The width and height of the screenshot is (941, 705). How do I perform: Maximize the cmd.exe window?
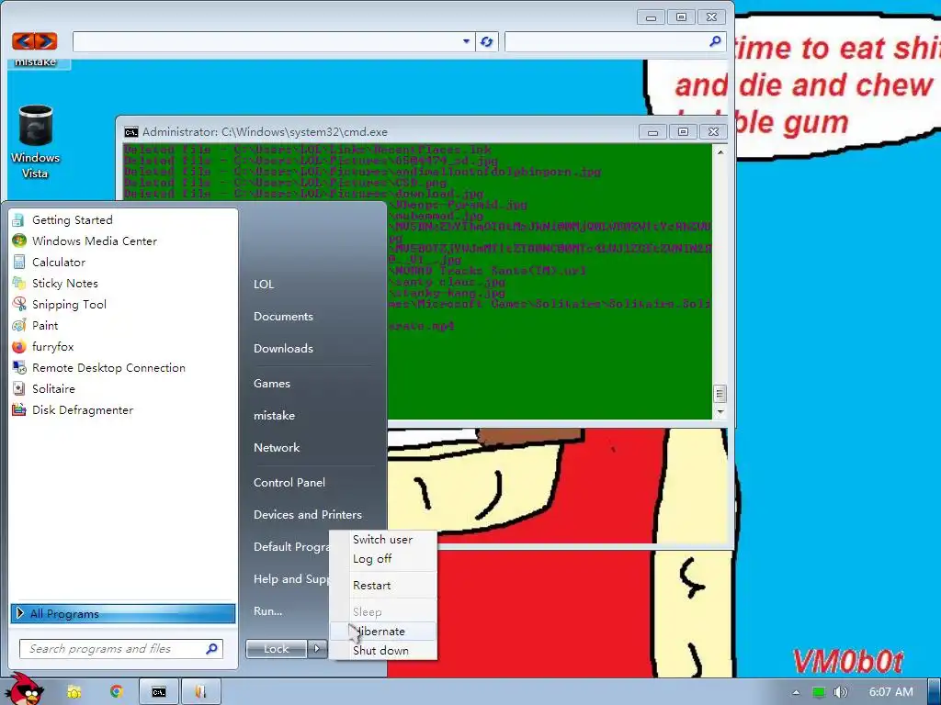pos(683,132)
